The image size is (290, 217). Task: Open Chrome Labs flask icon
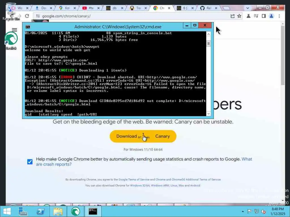[x=248, y=16]
